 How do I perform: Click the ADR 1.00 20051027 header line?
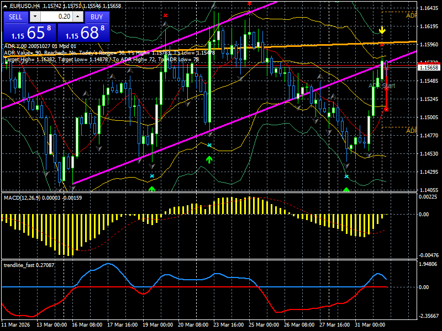[40, 46]
